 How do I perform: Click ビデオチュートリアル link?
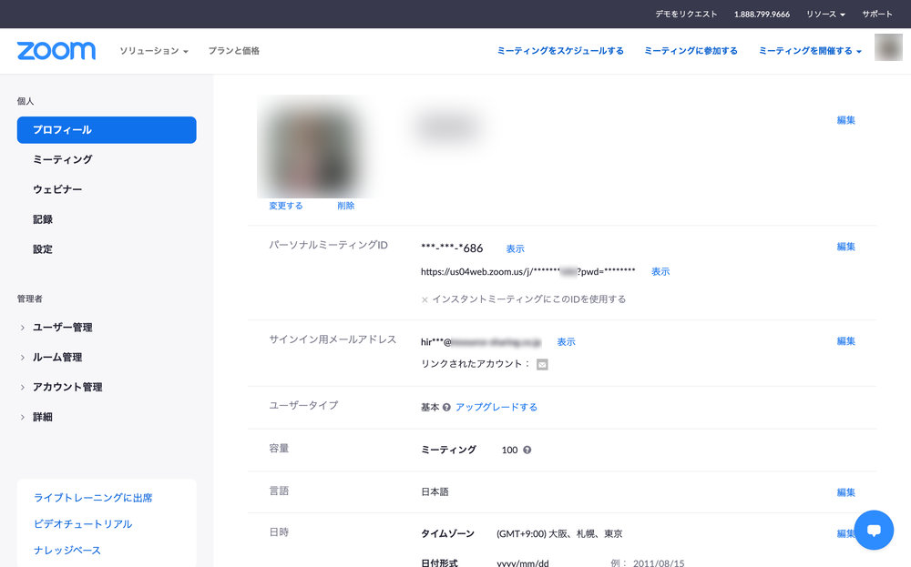pyautogui.click(x=83, y=524)
